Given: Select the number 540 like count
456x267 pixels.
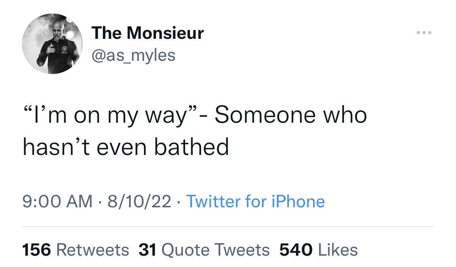Looking at the screenshot, I should coord(296,250).
